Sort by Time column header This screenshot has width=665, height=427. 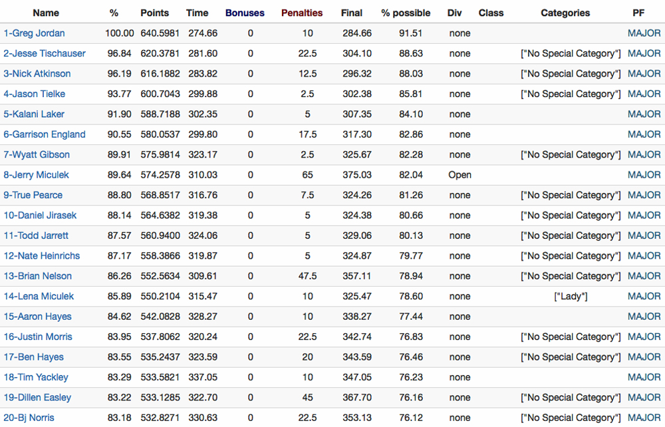pyautogui.click(x=198, y=13)
